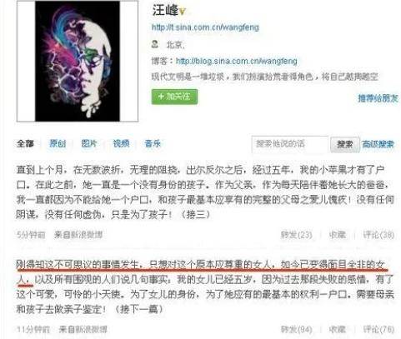
Task: Click the green 加关注 follow button
Action: point(174,97)
